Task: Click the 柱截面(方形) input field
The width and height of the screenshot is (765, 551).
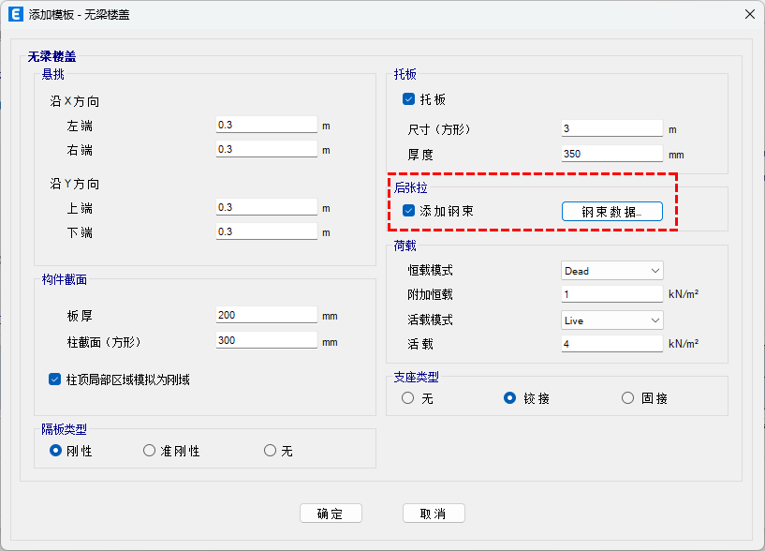Action: coord(266,341)
